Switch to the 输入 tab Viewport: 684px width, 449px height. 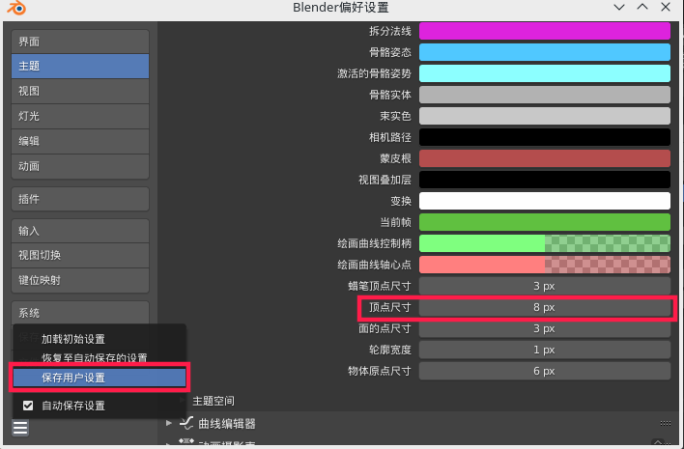click(80, 231)
